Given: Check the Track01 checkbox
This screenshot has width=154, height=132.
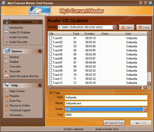Looking at the screenshot, I should coord(51,38).
